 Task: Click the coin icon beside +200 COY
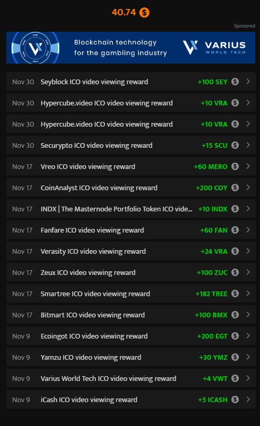click(x=235, y=188)
